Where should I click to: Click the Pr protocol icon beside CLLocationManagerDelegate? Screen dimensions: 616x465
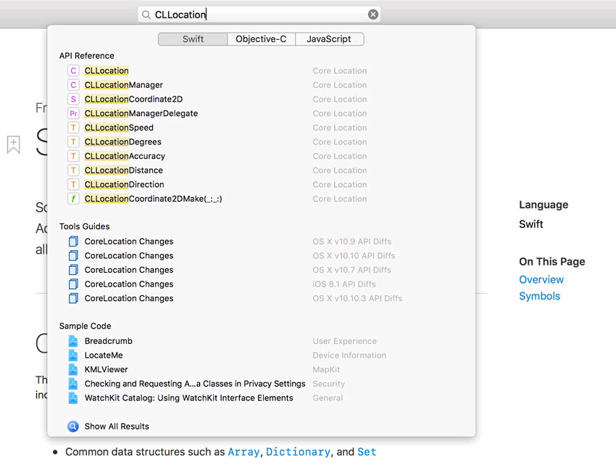73,113
